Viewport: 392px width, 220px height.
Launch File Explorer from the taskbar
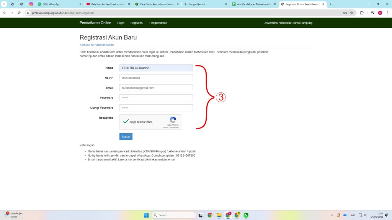coord(219,215)
